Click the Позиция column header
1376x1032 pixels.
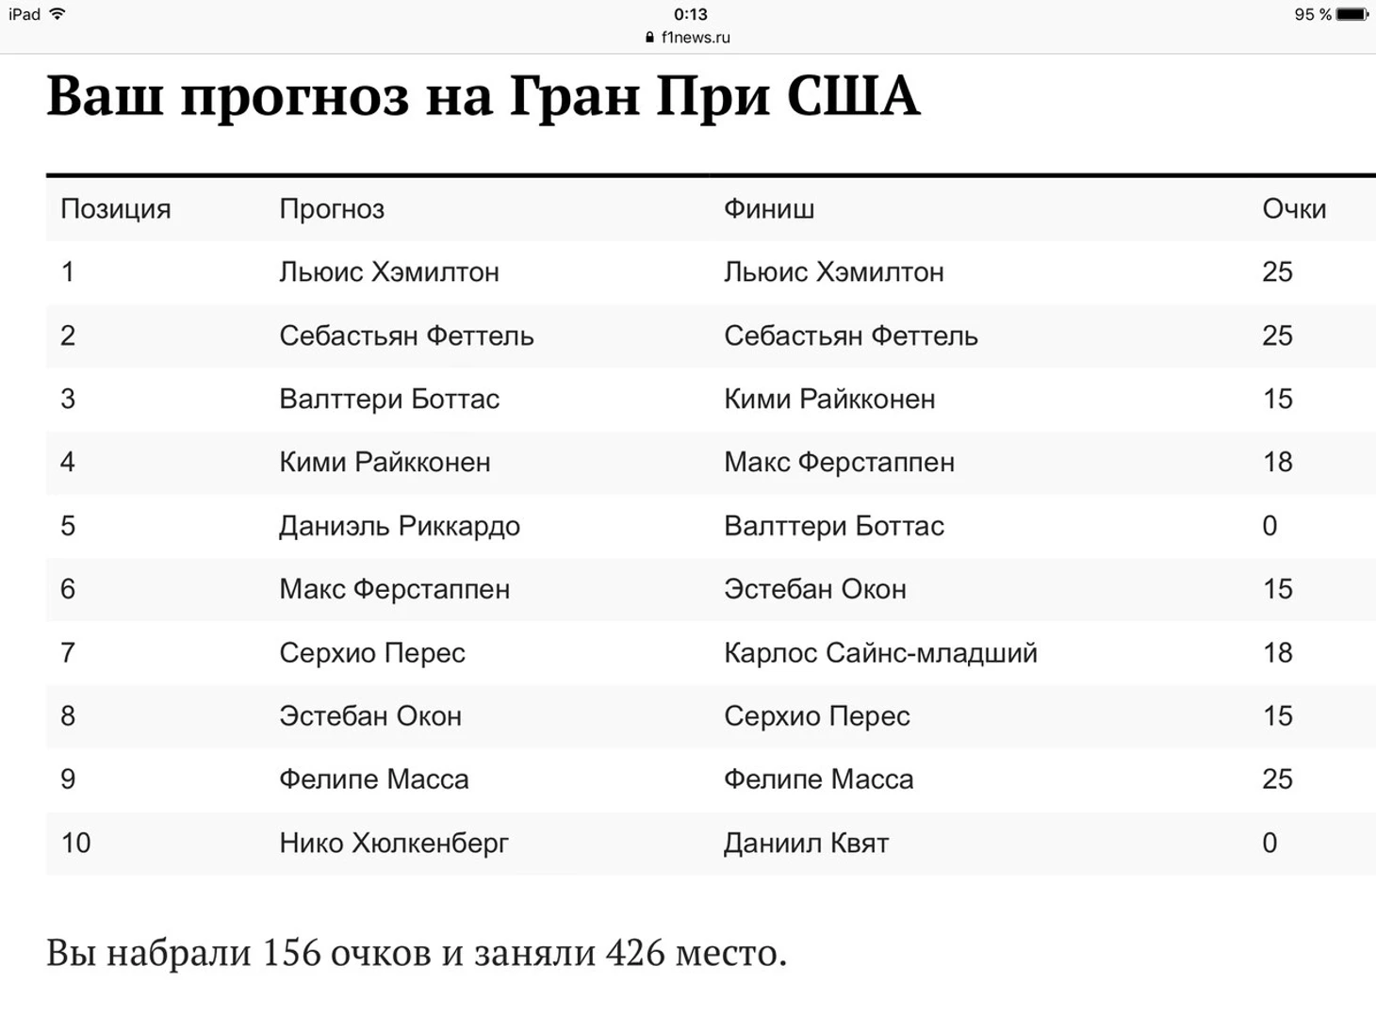coord(116,209)
